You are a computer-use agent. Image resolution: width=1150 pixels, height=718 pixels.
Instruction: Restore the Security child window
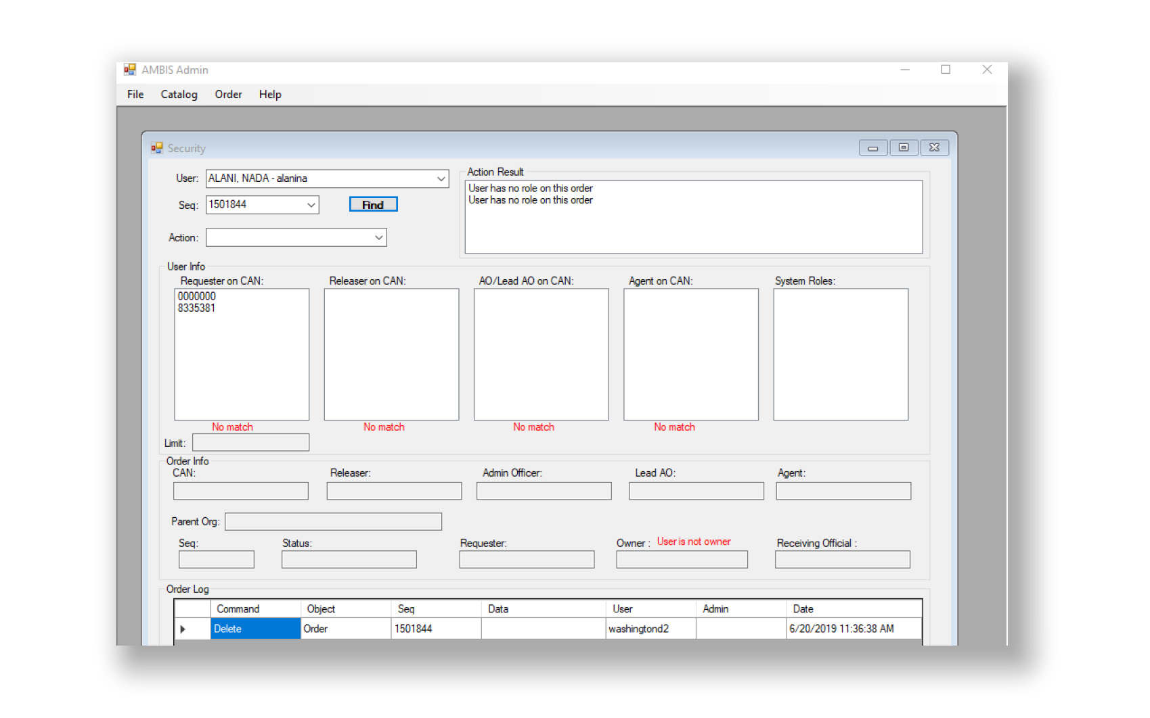click(x=904, y=148)
